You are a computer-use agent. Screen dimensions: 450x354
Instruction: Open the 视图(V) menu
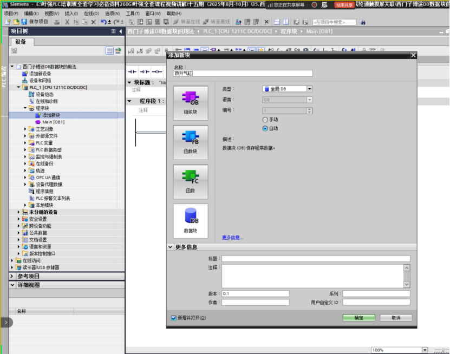51,14
